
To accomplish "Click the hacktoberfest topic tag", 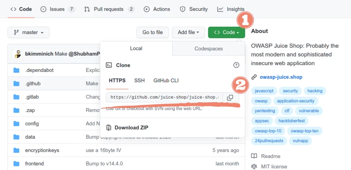I will pyautogui.click(x=291, y=121).
